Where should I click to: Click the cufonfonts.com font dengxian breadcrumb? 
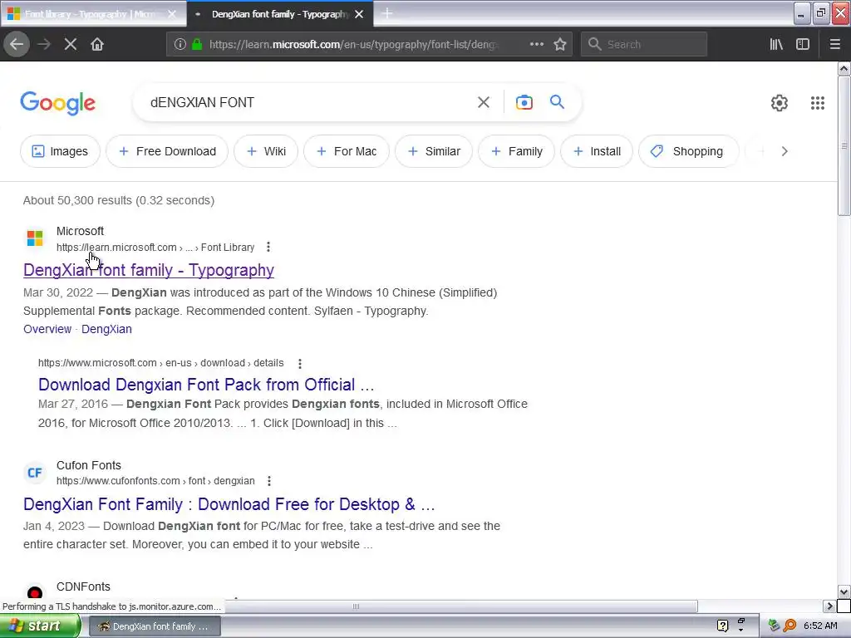tap(155, 481)
